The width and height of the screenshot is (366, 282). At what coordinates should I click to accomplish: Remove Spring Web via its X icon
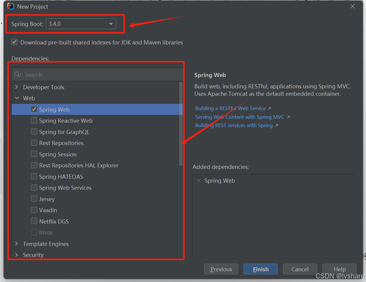click(x=199, y=181)
